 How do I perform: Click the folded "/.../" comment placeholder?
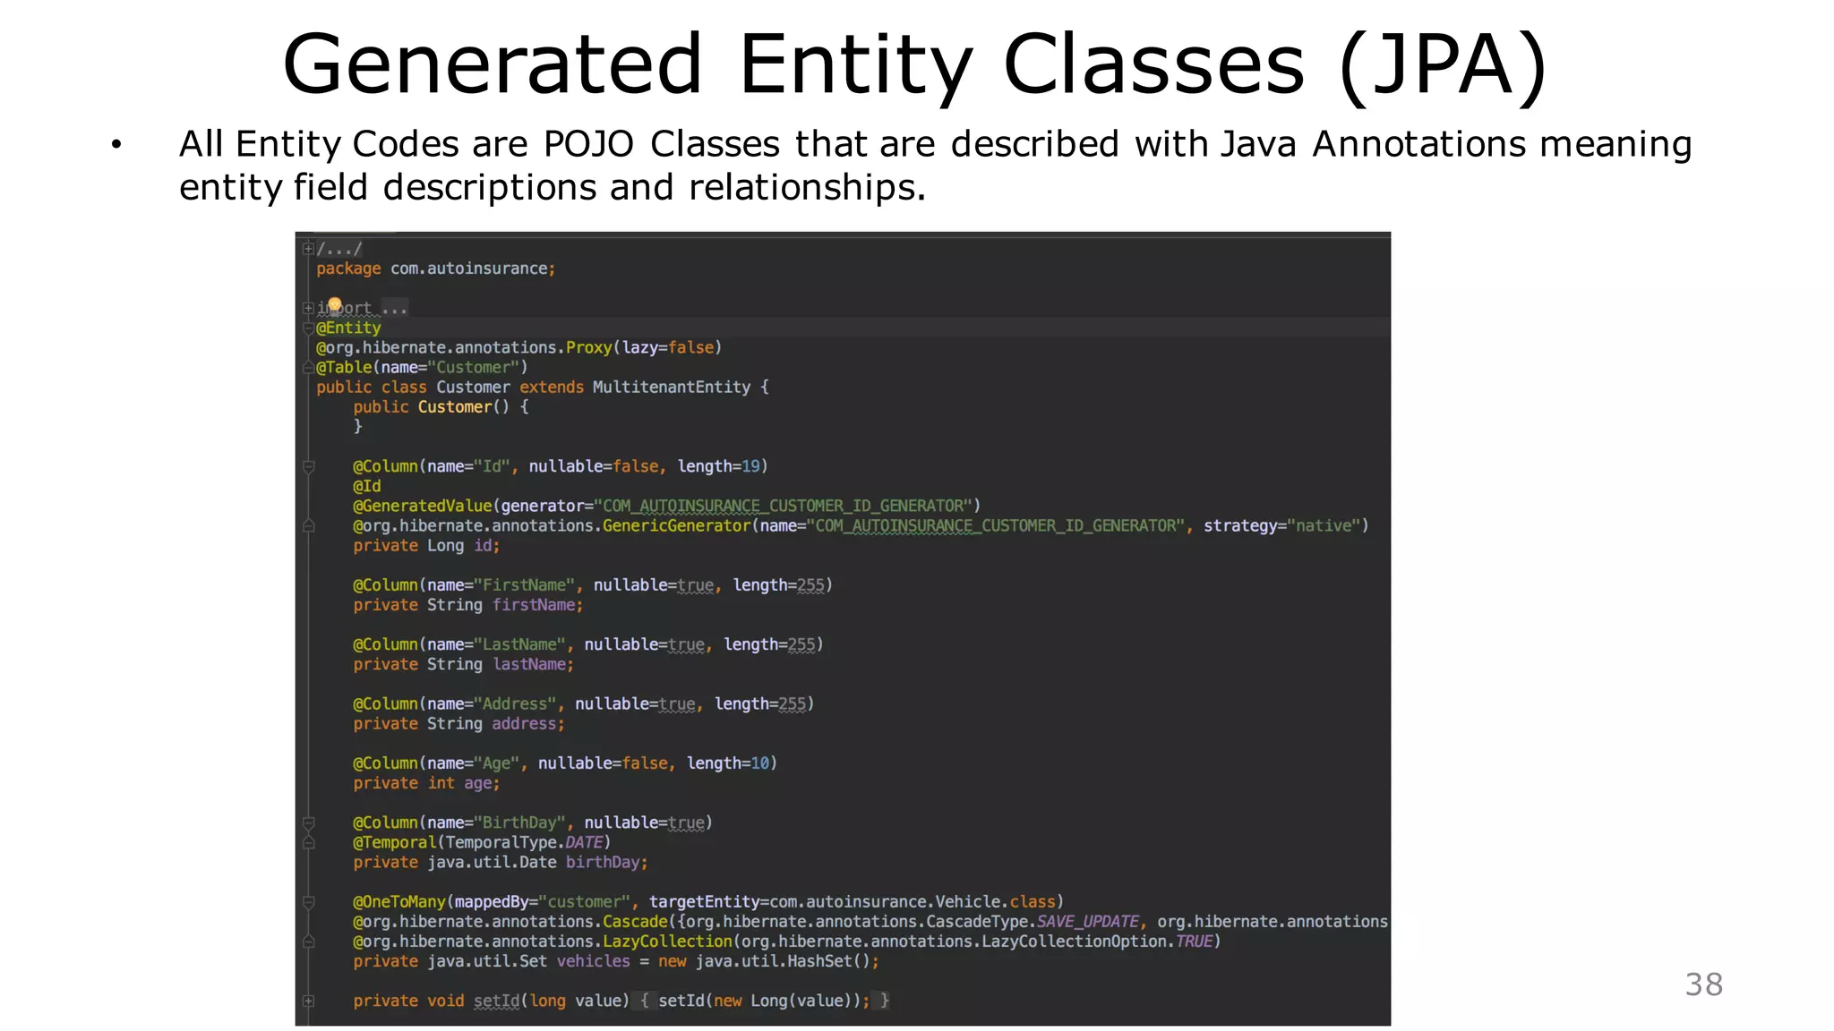(339, 250)
